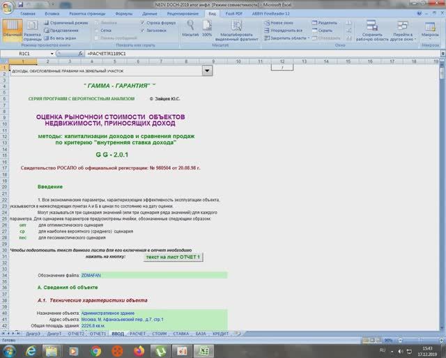Open File Explorer folder on the taskbar

click(52, 351)
